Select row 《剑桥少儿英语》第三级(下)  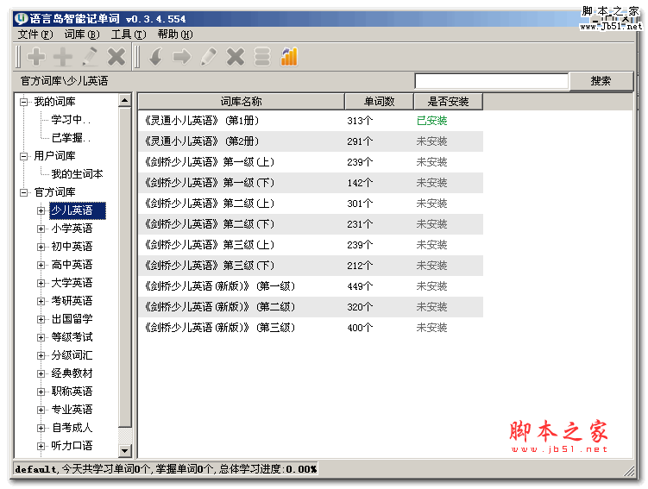(x=311, y=266)
